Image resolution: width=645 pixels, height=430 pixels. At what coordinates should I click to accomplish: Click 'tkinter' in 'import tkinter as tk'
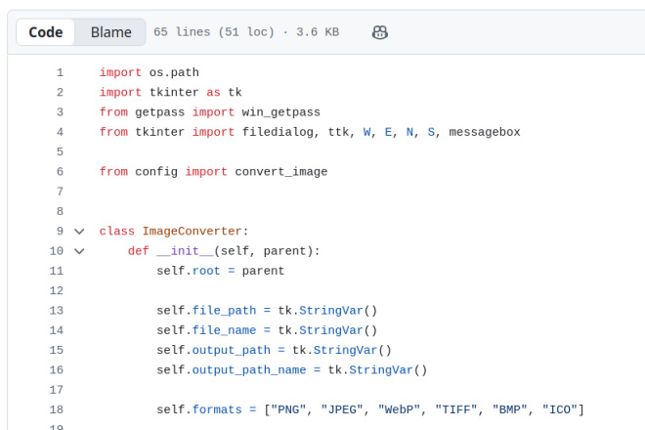pos(174,92)
